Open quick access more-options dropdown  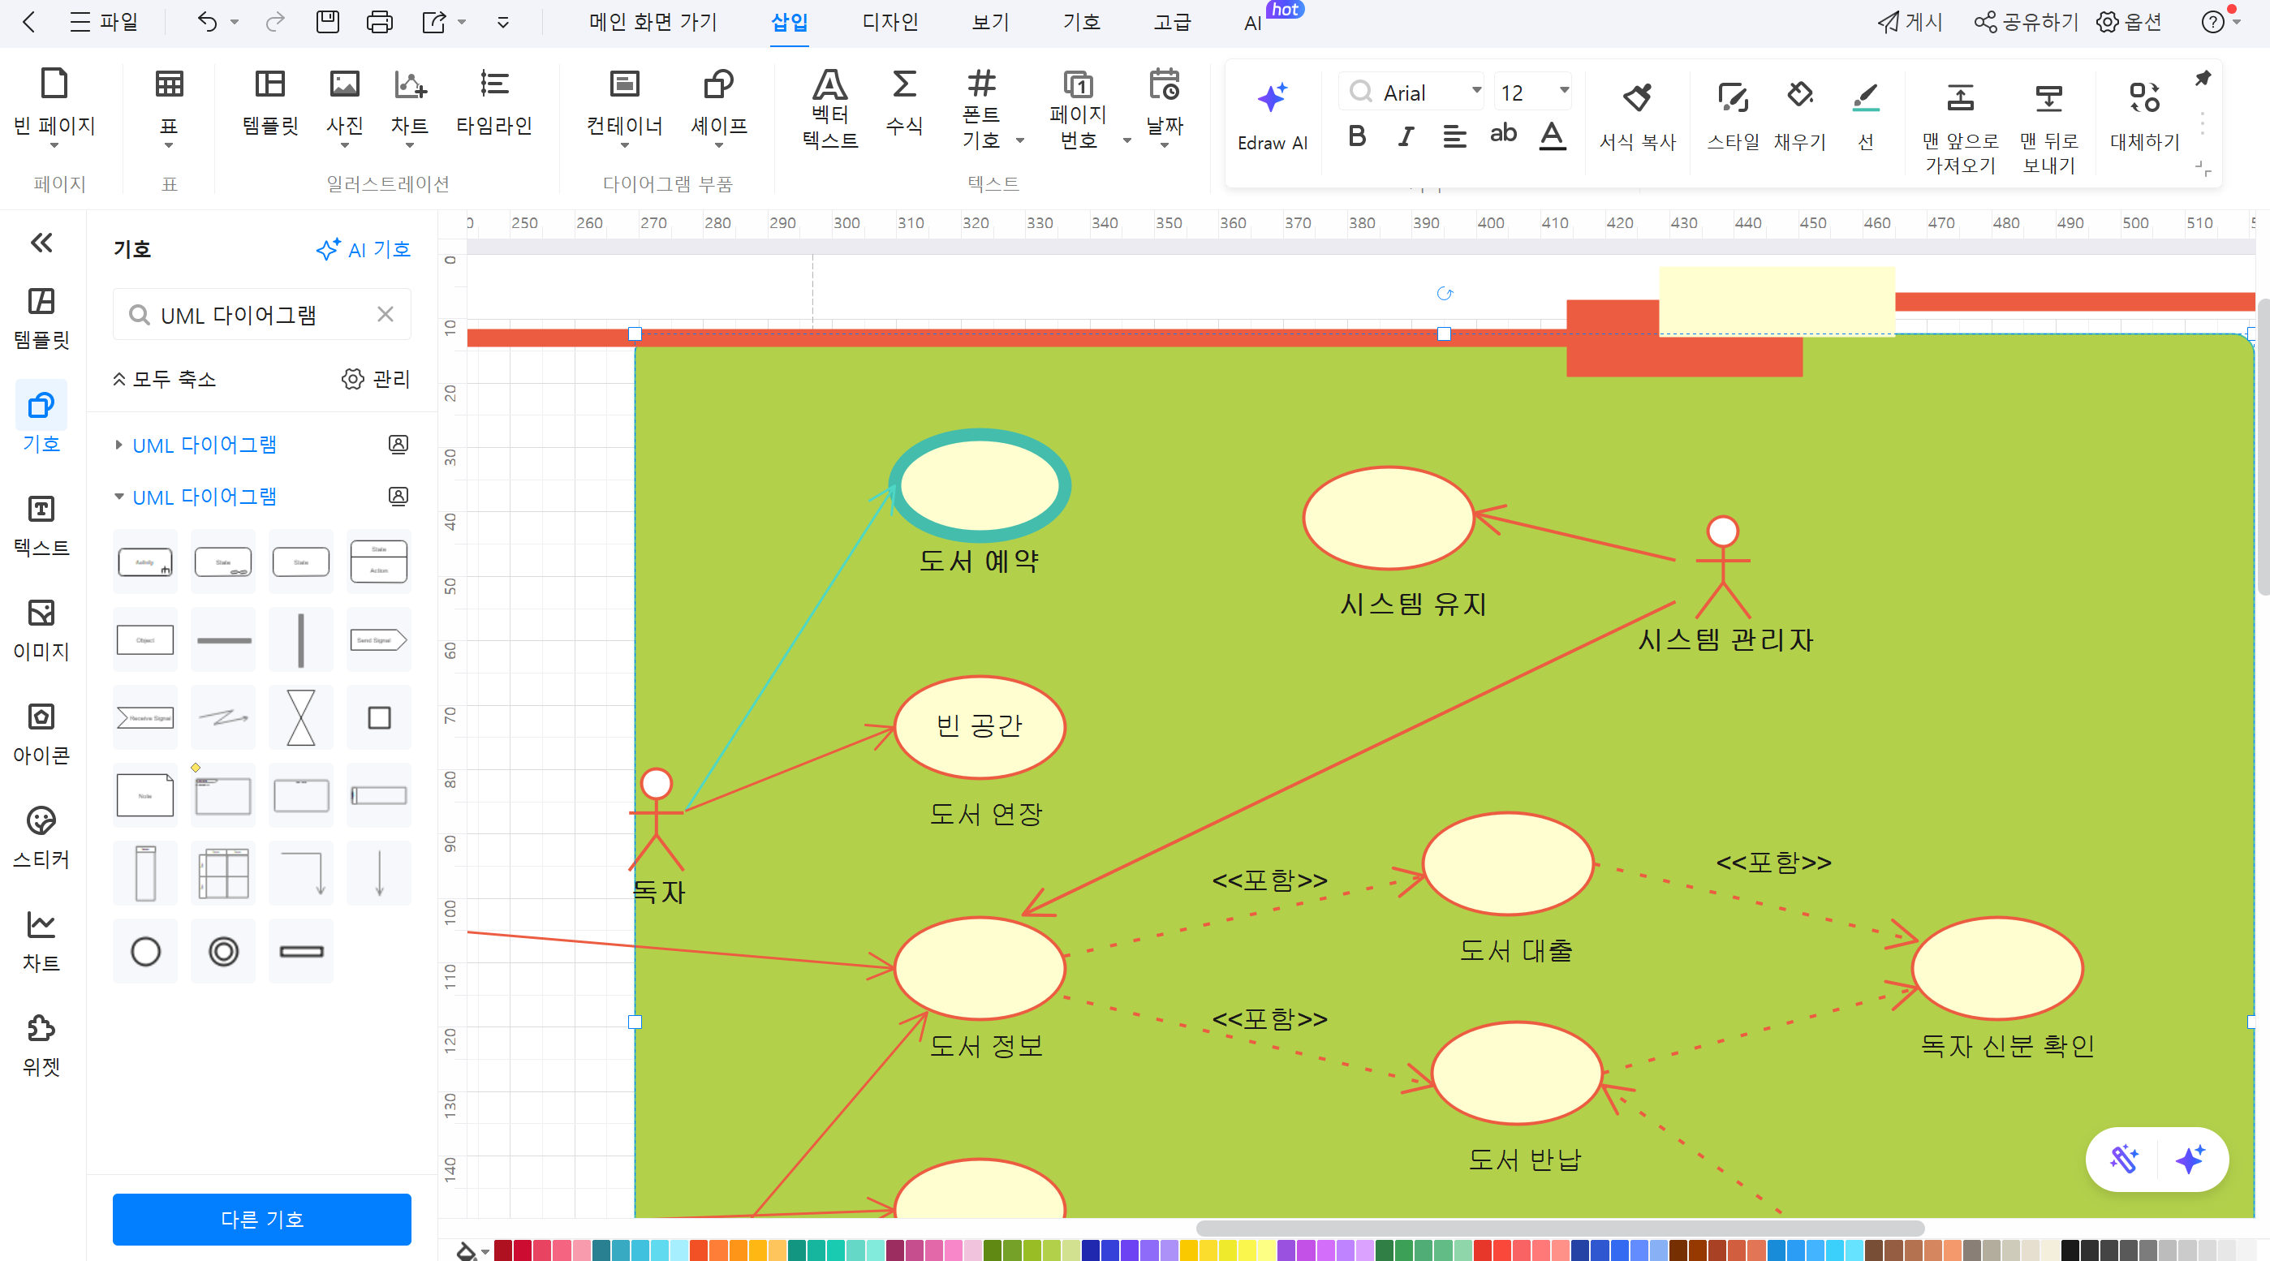pyautogui.click(x=503, y=22)
